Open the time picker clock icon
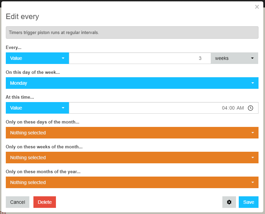265x214 pixels. tap(250, 108)
